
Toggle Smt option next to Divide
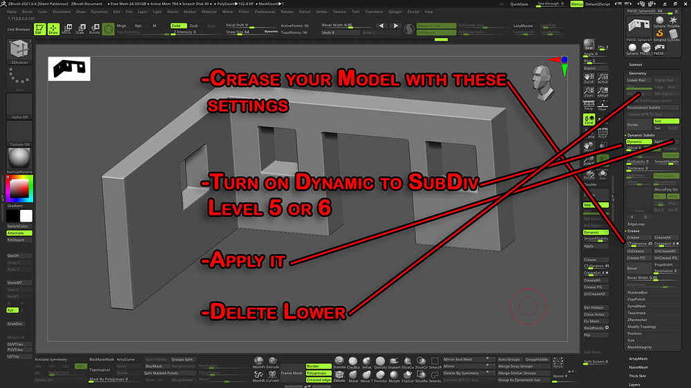(666, 121)
